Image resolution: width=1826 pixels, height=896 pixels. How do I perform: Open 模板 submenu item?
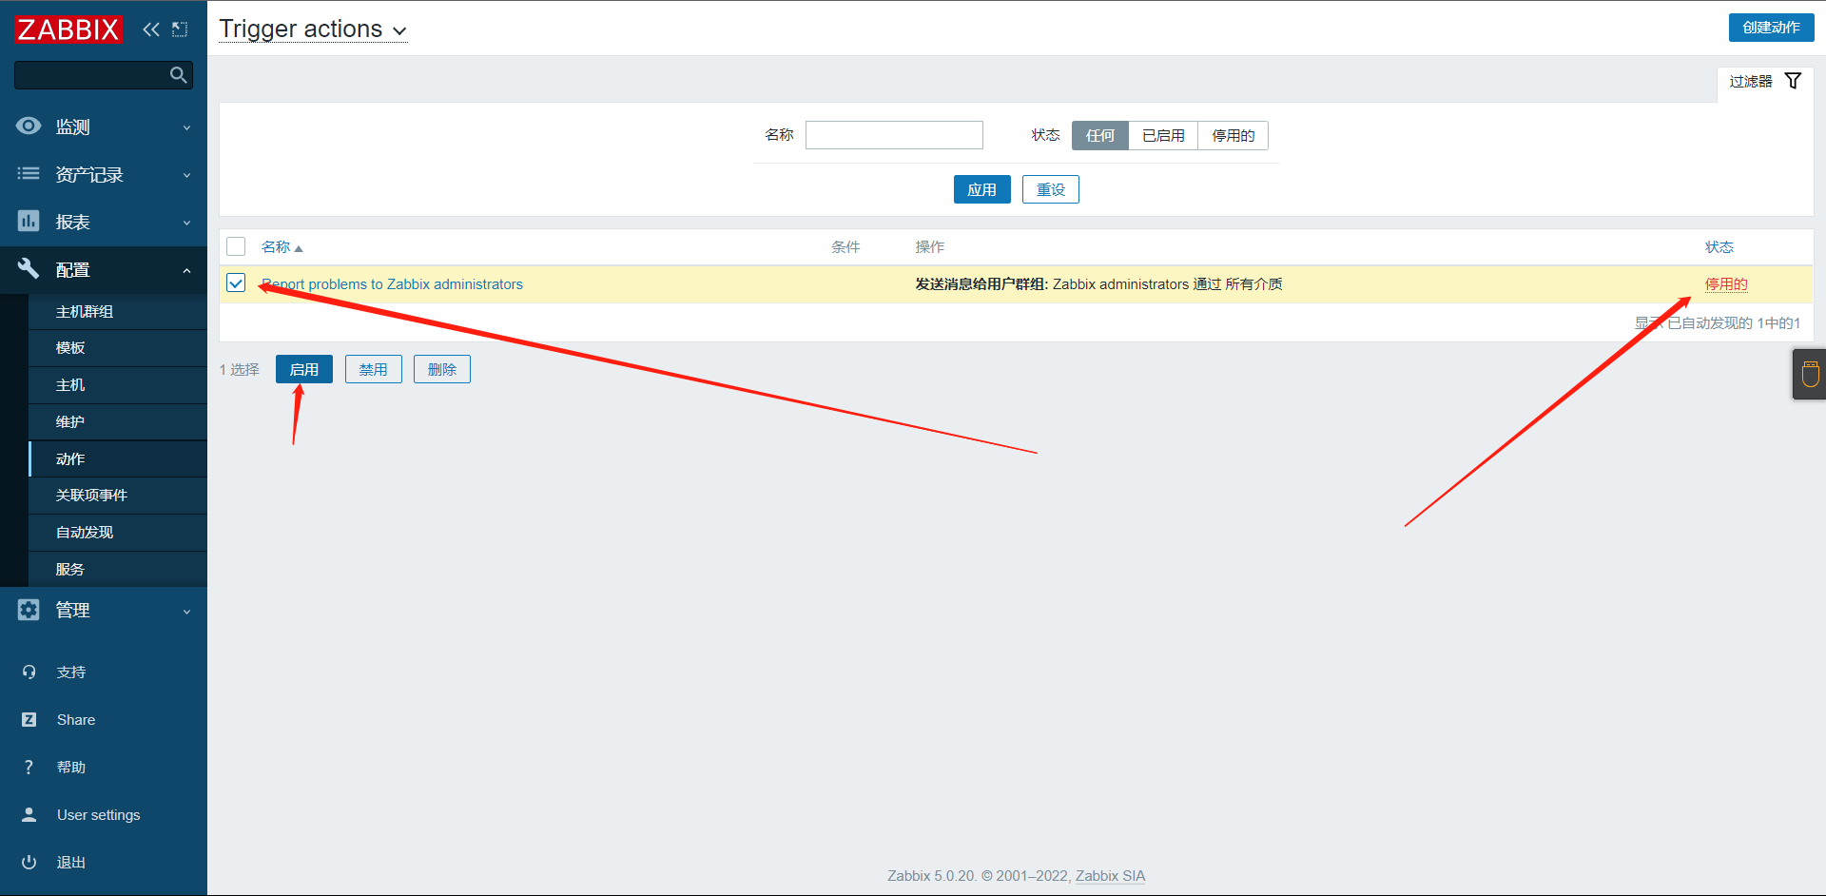(x=118, y=348)
